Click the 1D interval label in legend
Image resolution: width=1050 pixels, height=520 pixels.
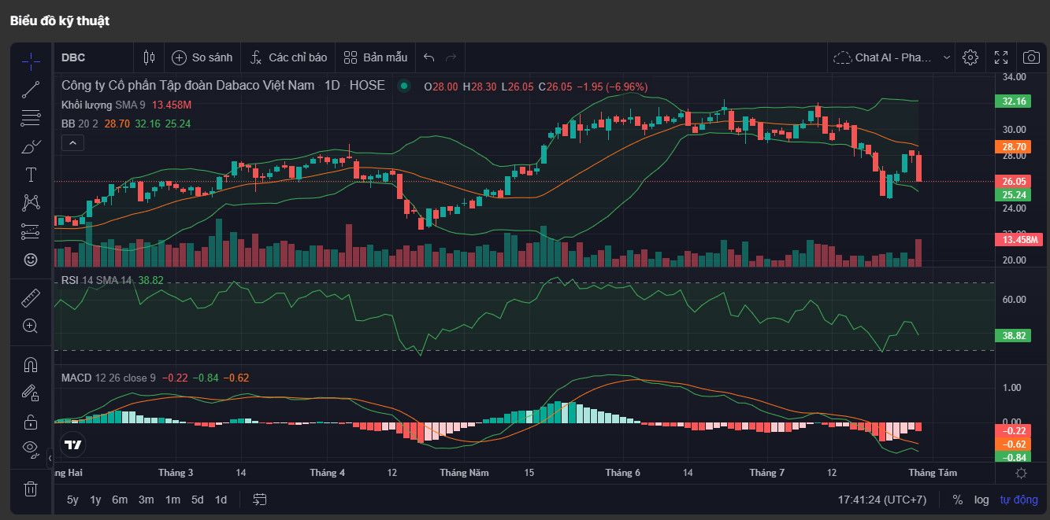point(332,85)
